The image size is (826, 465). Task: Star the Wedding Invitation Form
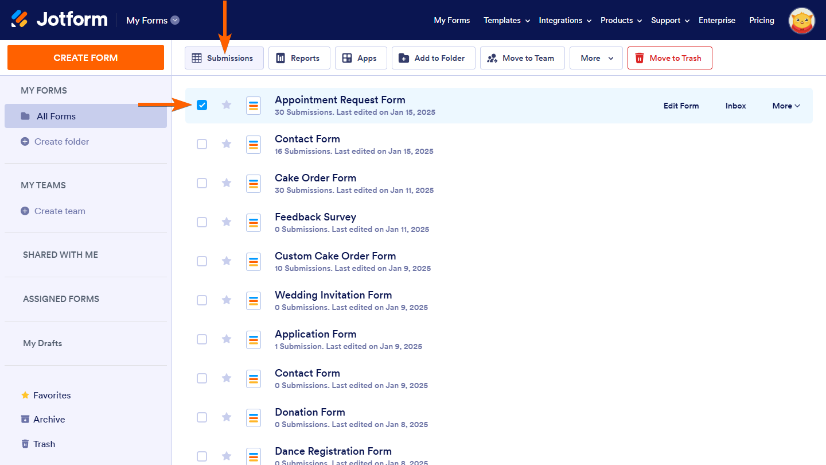pyautogui.click(x=227, y=300)
